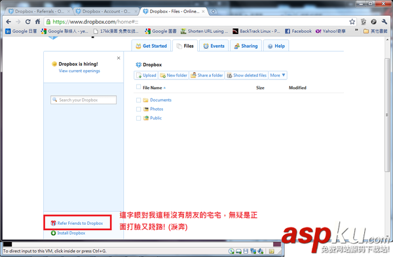393x257 pixels.
Task: Close the Dropbox is hiring notice
Action: click(x=119, y=58)
